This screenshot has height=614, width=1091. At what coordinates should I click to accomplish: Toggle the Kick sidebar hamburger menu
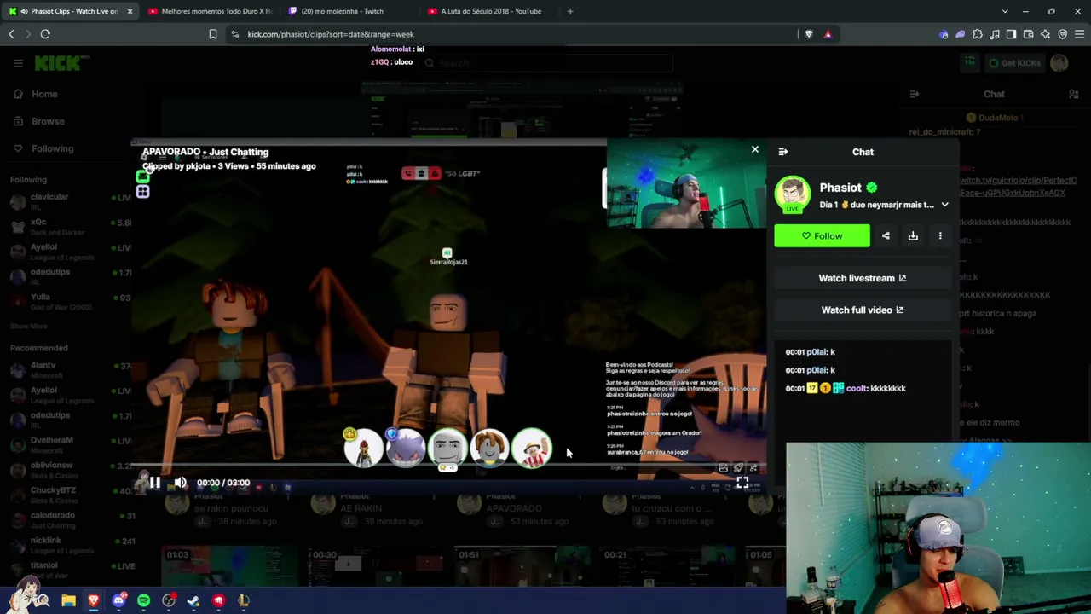coord(18,63)
